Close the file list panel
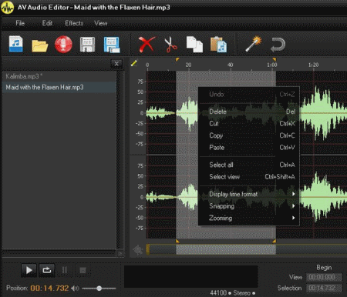This screenshot has width=347, height=297. tap(116, 64)
